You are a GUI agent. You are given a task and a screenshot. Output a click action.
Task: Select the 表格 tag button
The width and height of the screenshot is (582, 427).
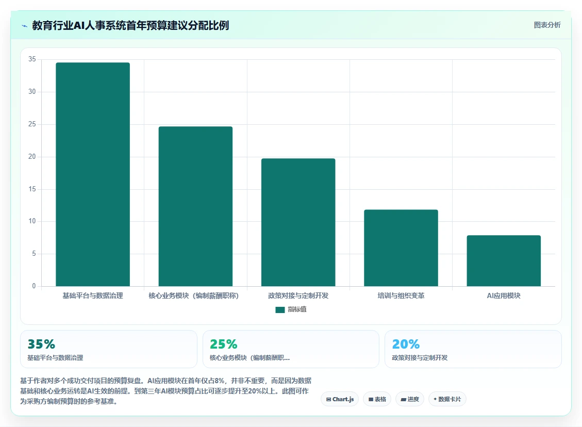point(377,399)
